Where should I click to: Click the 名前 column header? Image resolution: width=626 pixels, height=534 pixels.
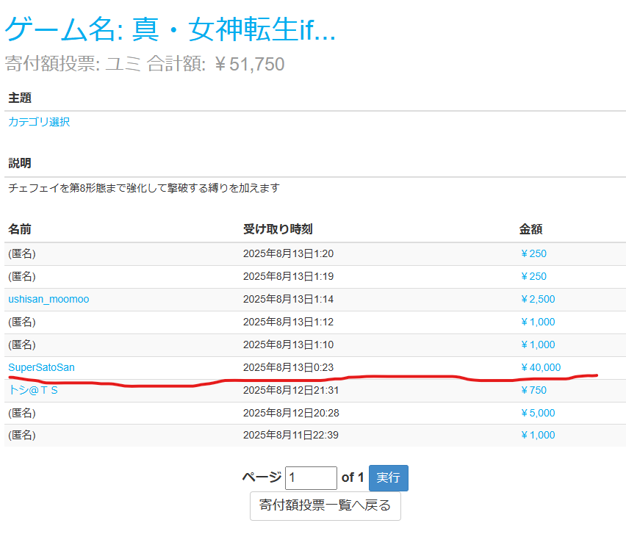20,230
